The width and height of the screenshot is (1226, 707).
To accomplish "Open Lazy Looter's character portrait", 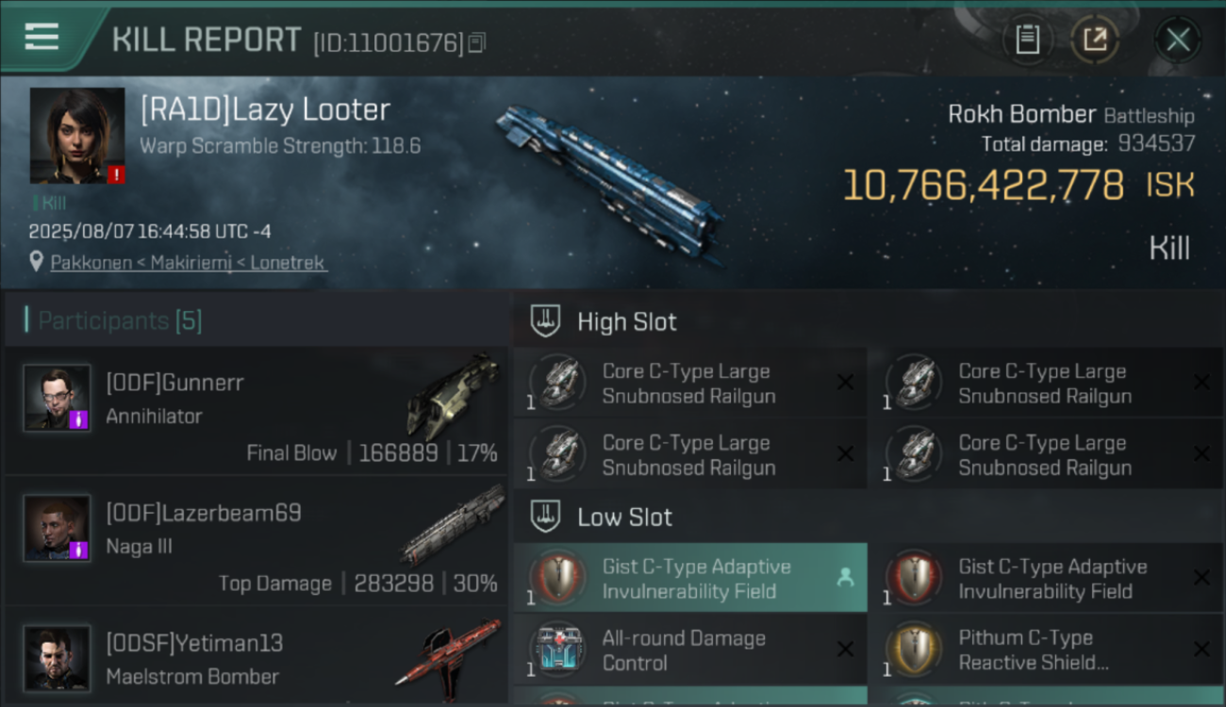I will (x=77, y=136).
